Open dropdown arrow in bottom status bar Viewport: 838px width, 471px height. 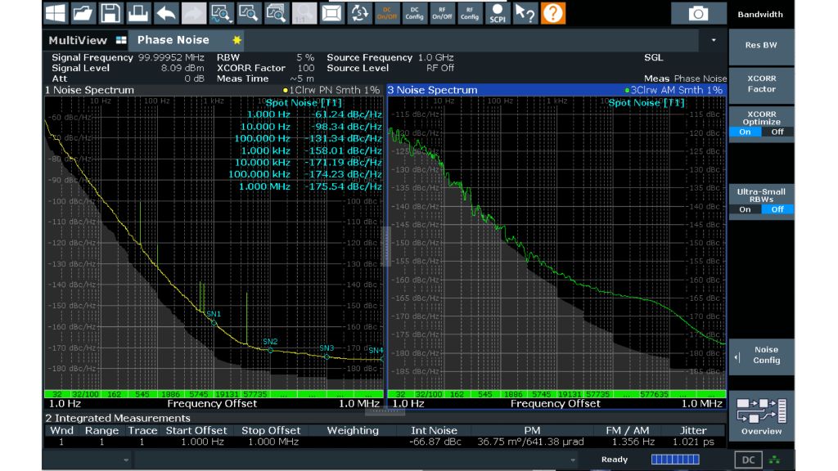point(126,461)
